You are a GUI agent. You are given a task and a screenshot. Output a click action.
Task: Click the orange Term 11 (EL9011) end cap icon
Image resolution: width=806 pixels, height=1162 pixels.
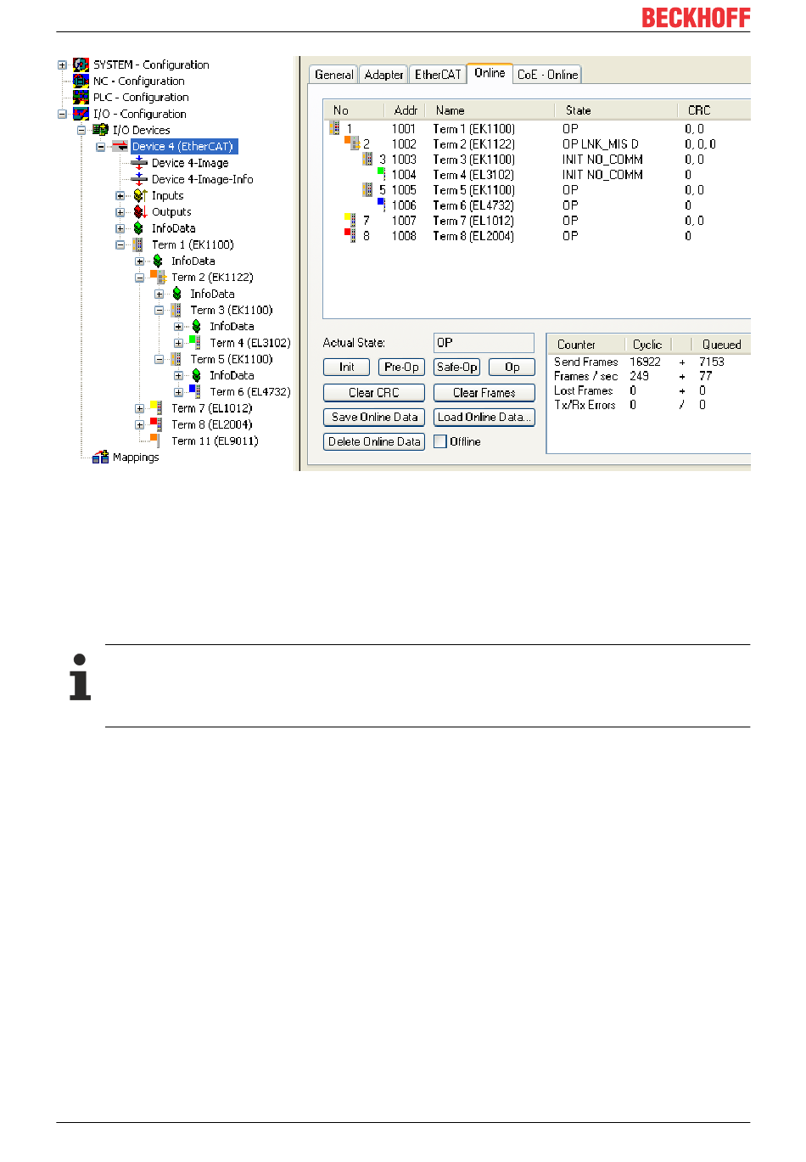pos(155,441)
